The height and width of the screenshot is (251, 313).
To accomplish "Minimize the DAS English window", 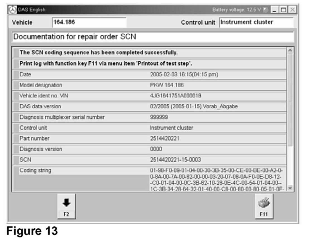I will click(x=275, y=10).
